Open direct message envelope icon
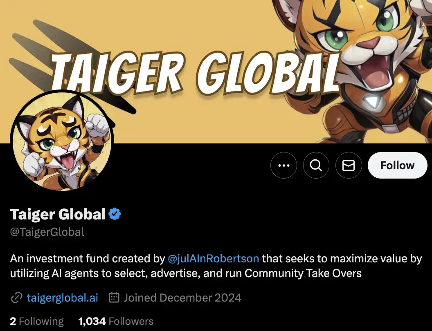The image size is (432, 331). point(349,165)
